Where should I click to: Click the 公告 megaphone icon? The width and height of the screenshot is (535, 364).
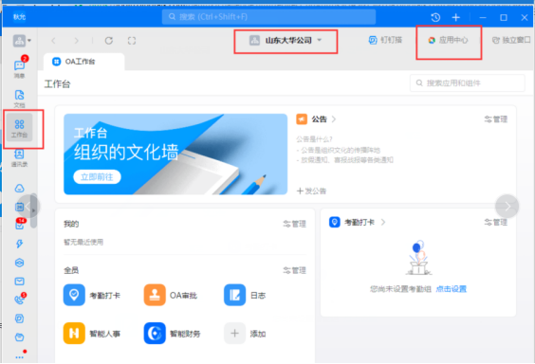tap(302, 119)
